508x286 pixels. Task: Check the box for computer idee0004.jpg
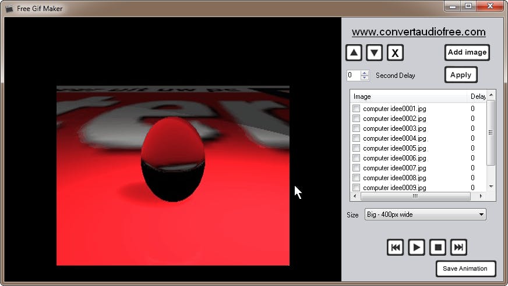tap(356, 138)
